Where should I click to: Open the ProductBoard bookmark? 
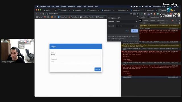73,17
